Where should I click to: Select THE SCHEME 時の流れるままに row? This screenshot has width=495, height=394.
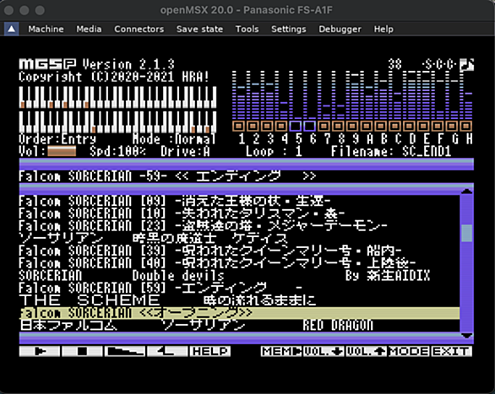pos(239,300)
